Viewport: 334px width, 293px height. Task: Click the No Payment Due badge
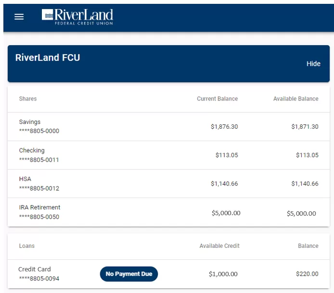coord(128,274)
